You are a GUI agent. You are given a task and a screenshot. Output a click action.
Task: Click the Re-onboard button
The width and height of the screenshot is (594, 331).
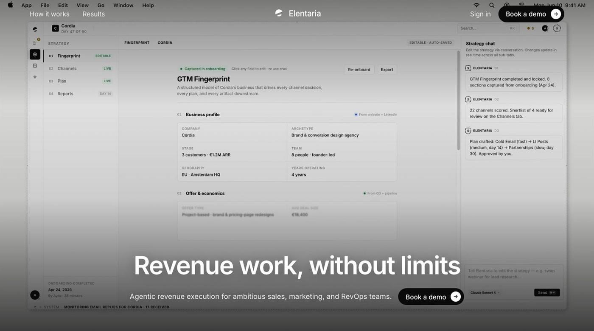(359, 70)
